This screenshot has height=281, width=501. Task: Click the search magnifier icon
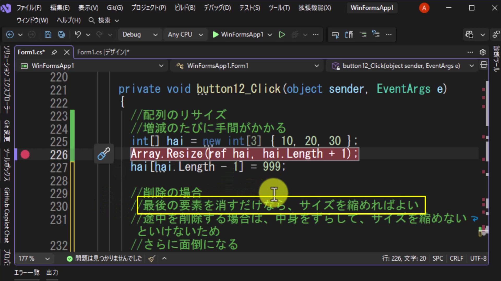91,20
